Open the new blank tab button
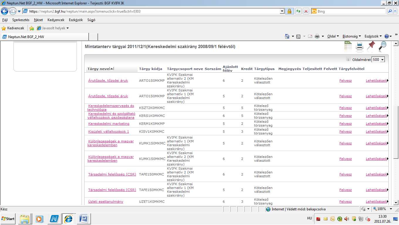399x225 pixels. click(x=93, y=37)
